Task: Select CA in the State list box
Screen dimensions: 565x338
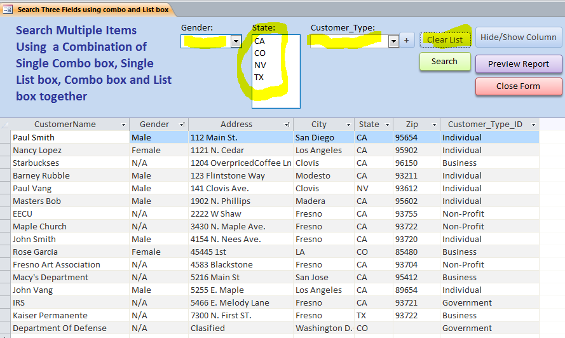Action: [276, 41]
